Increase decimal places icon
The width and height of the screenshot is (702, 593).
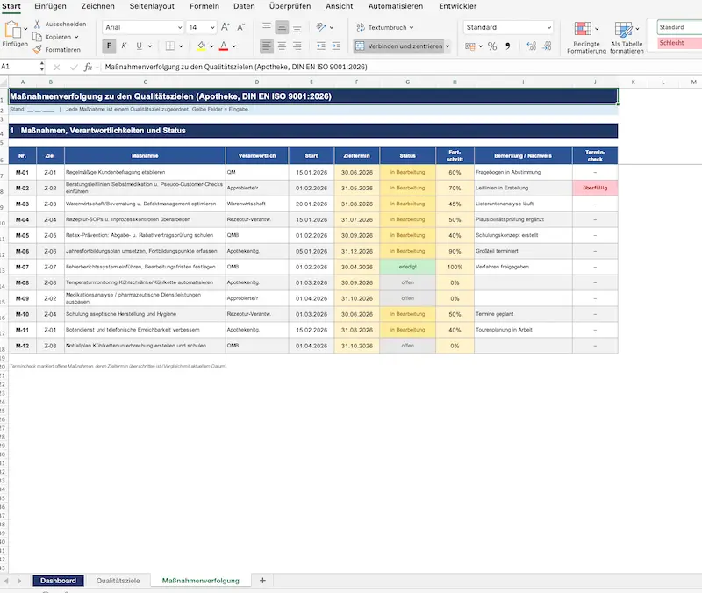coord(532,46)
